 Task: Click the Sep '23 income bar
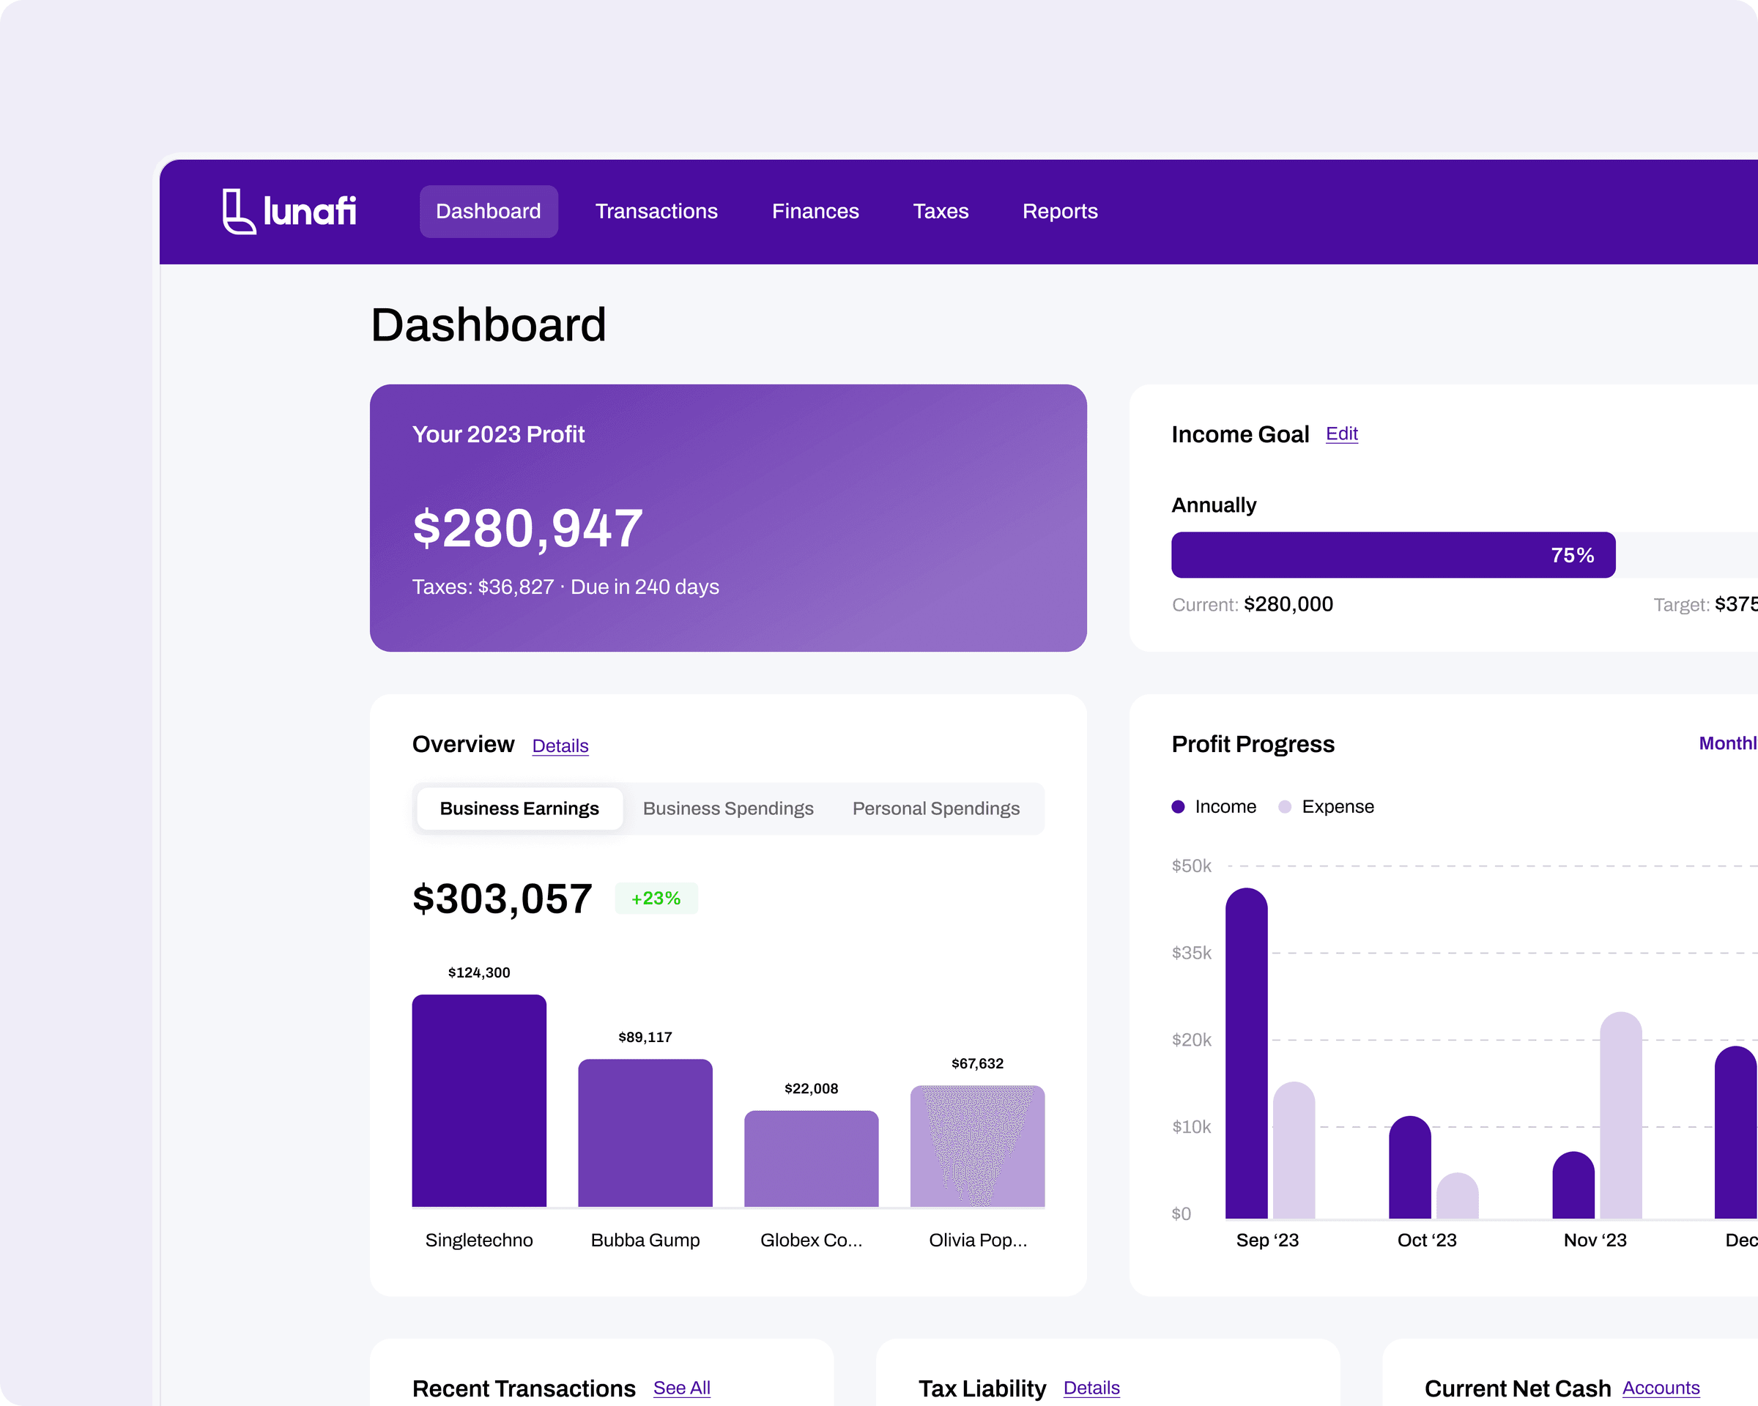point(1247,1053)
